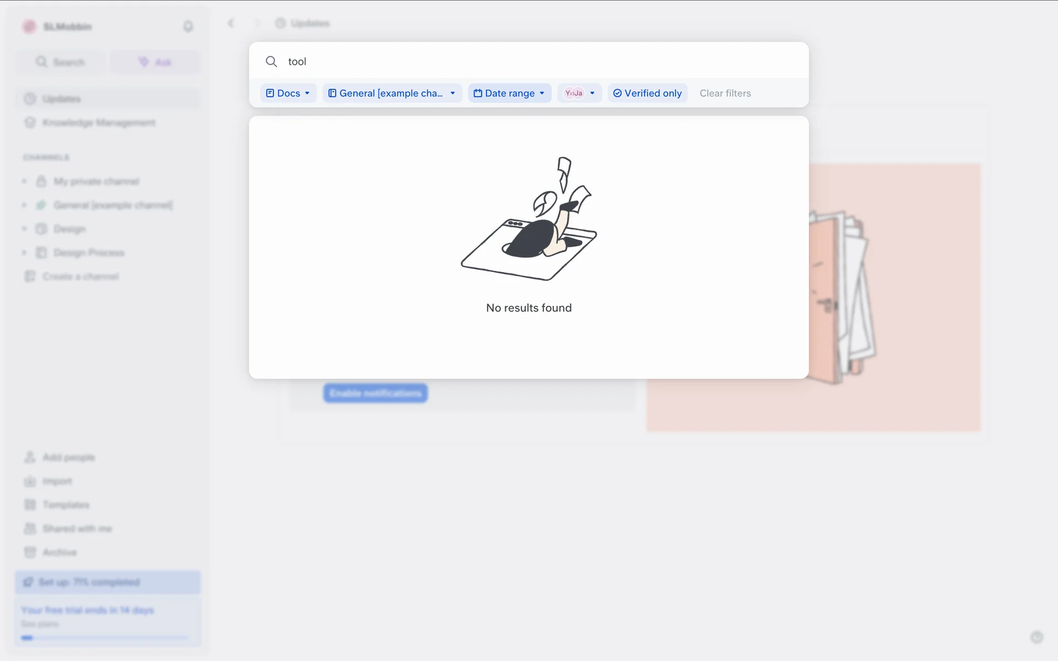Click the Templates grid icon in sidebar

point(30,505)
